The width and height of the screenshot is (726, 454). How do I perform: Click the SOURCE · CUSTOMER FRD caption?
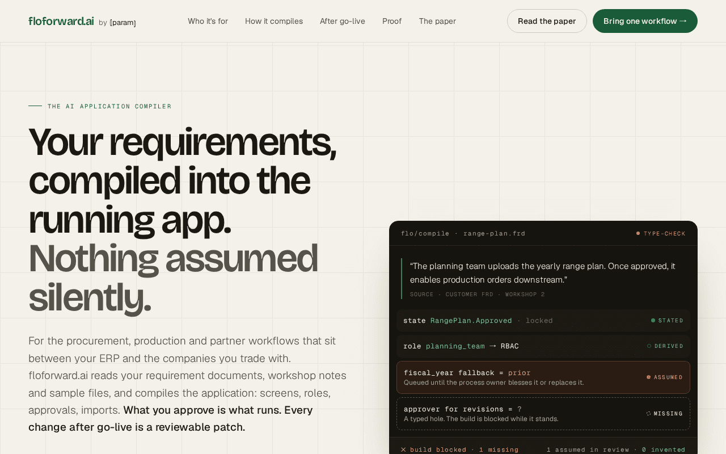point(478,295)
